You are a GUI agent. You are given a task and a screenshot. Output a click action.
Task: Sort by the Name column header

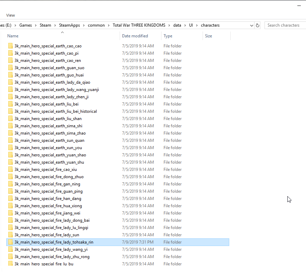point(13,36)
